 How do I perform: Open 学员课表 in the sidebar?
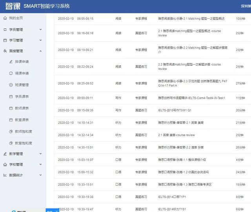22,96
